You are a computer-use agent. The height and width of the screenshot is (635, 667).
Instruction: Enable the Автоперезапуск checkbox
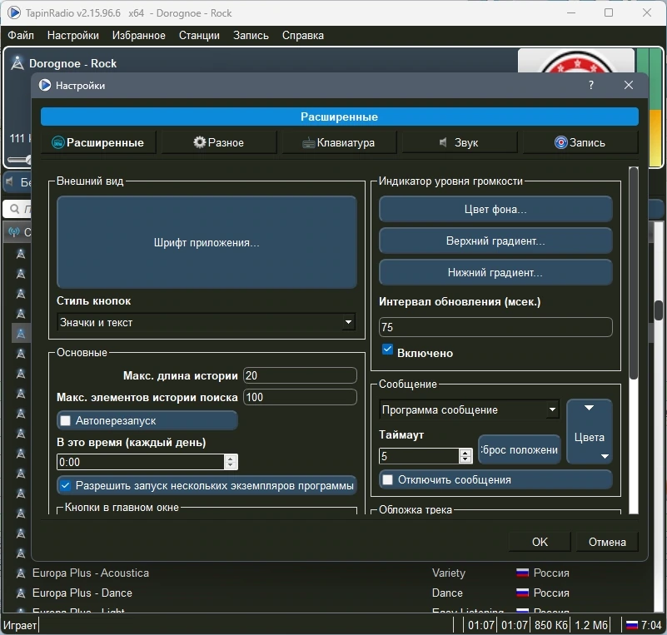click(66, 421)
